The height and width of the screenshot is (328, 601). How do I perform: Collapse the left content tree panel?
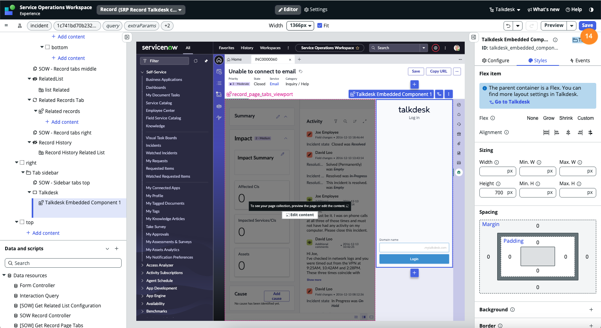[127, 37]
